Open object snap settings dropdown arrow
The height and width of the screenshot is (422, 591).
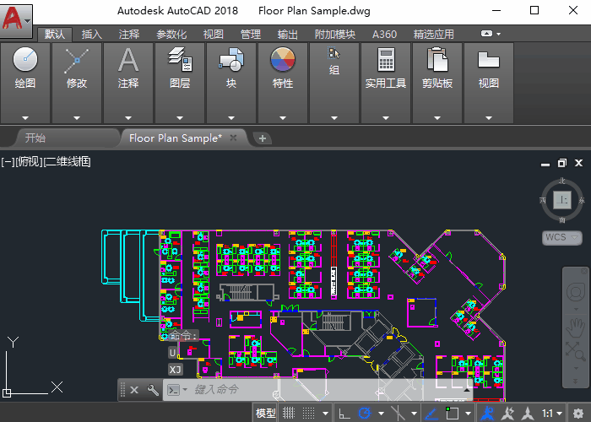click(468, 414)
